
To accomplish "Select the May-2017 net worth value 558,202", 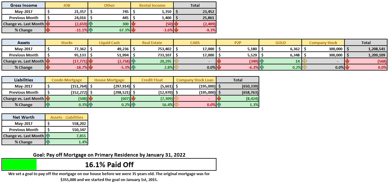I will click(67, 123).
